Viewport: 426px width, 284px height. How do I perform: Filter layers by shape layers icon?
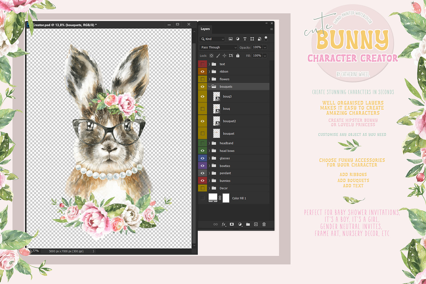point(252,39)
